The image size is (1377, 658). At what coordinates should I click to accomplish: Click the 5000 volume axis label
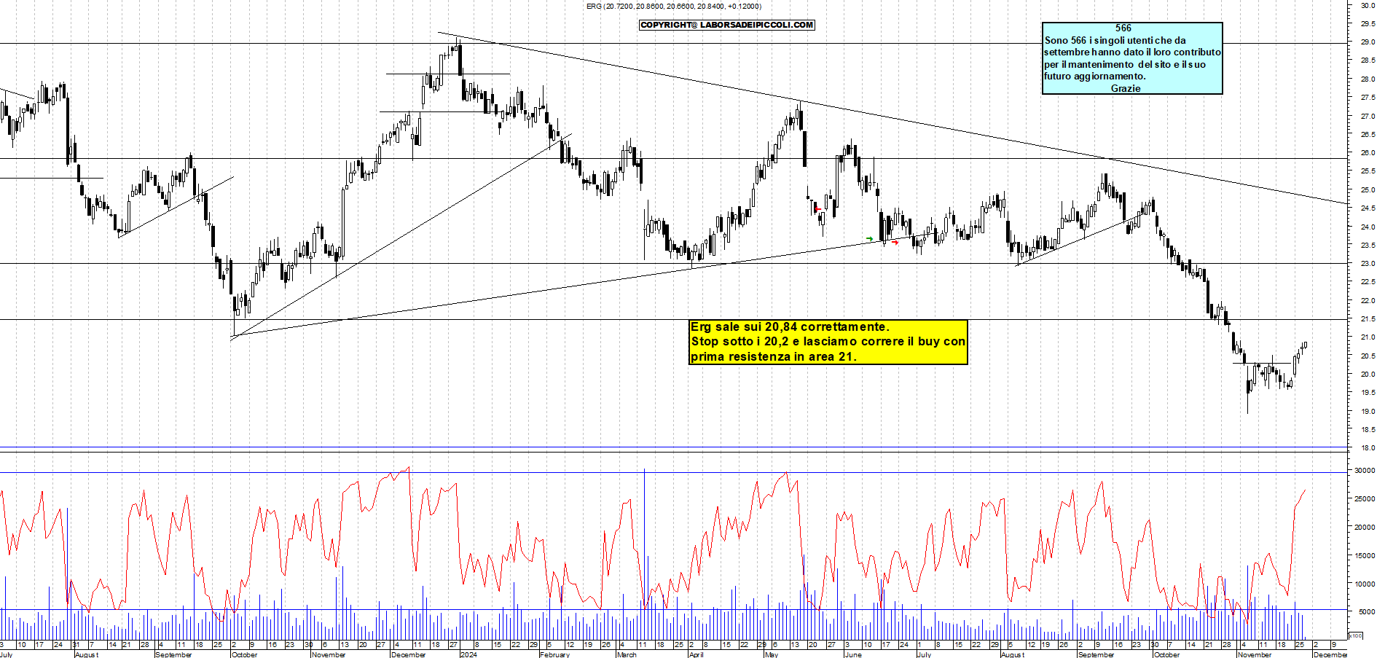click(x=1367, y=613)
